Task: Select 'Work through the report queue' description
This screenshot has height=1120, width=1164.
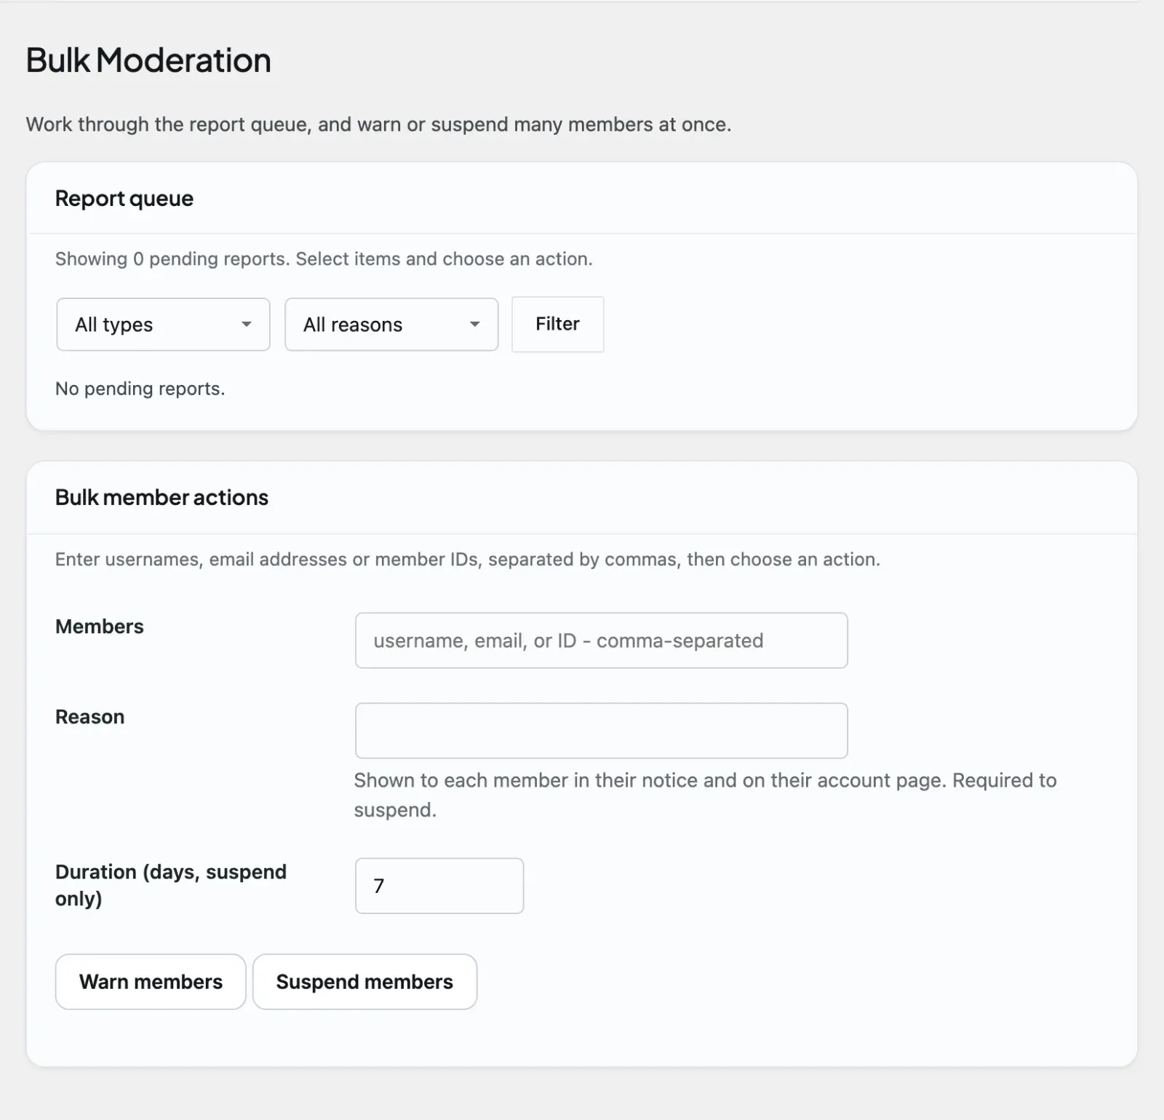Action: [x=379, y=124]
